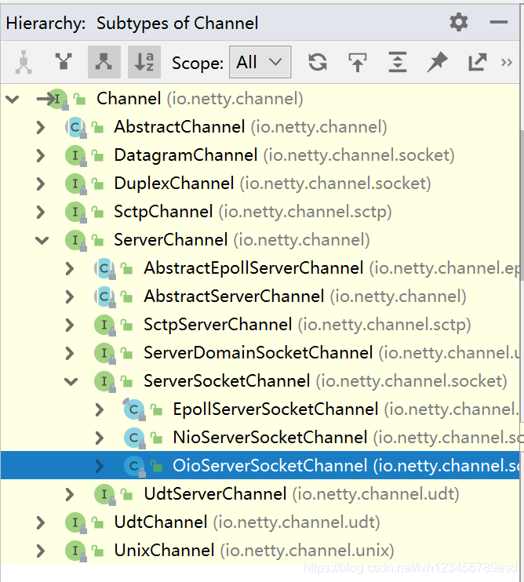Expand the EpollServerSocketChannel node

[x=99, y=409]
